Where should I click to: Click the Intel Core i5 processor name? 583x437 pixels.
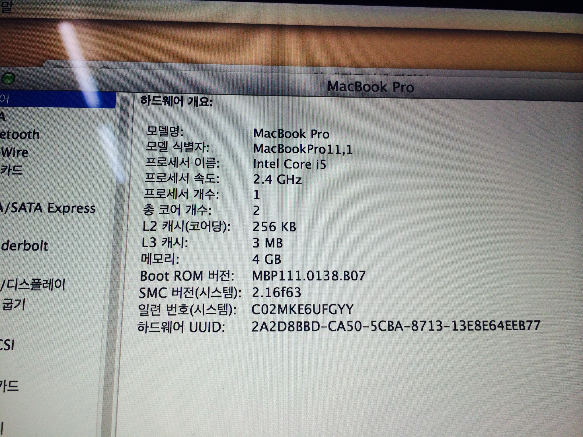coord(290,164)
